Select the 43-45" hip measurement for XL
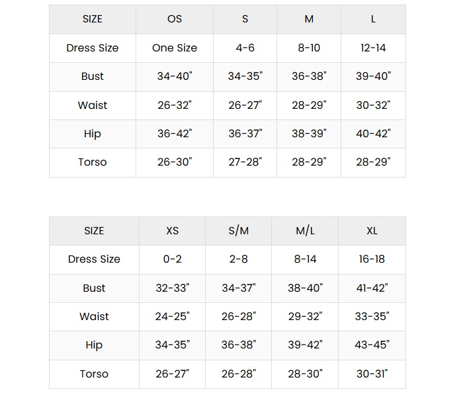463x398 pixels. (372, 345)
